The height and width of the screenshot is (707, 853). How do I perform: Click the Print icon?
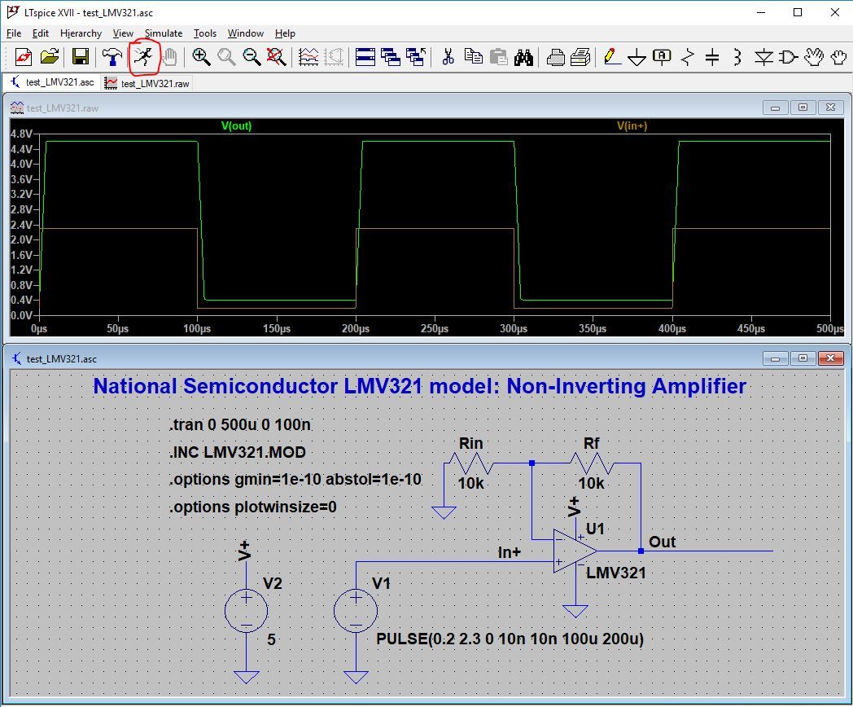click(x=580, y=56)
